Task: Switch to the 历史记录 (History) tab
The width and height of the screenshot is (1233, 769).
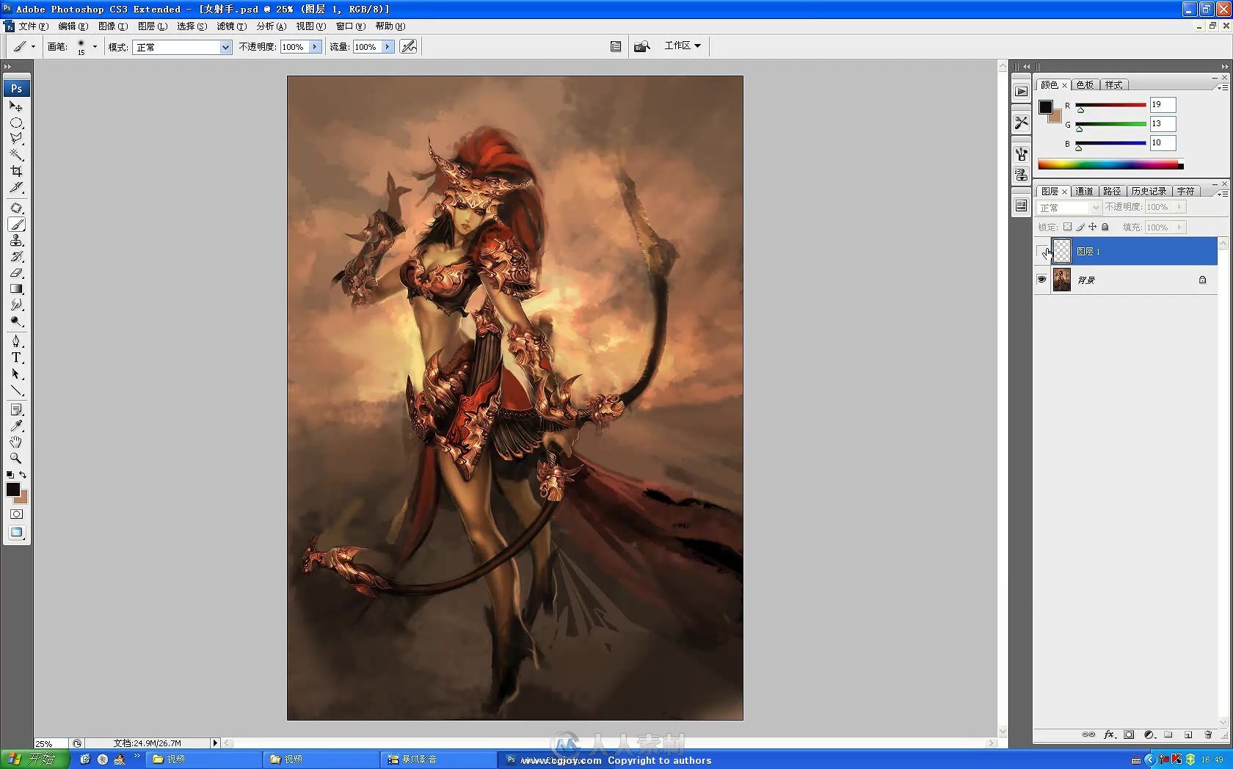Action: click(1149, 191)
